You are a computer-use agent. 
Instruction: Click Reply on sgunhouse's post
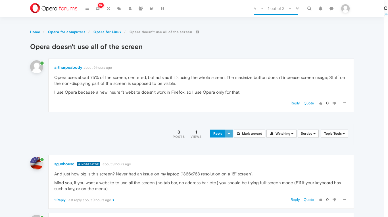[295, 200]
